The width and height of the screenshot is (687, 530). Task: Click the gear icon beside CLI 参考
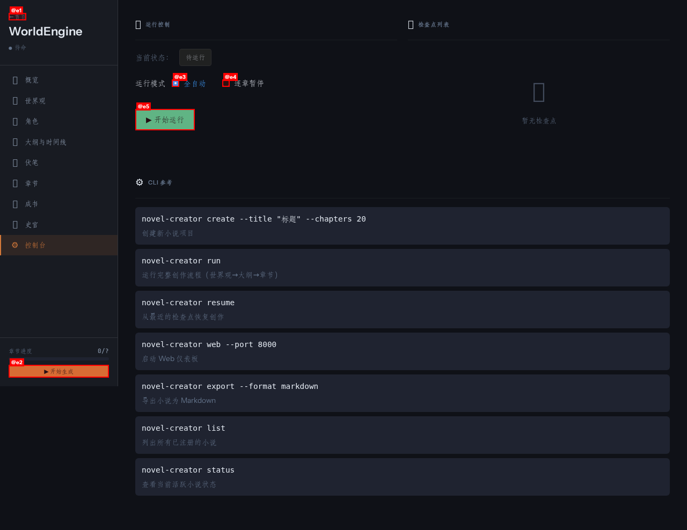pyautogui.click(x=140, y=182)
